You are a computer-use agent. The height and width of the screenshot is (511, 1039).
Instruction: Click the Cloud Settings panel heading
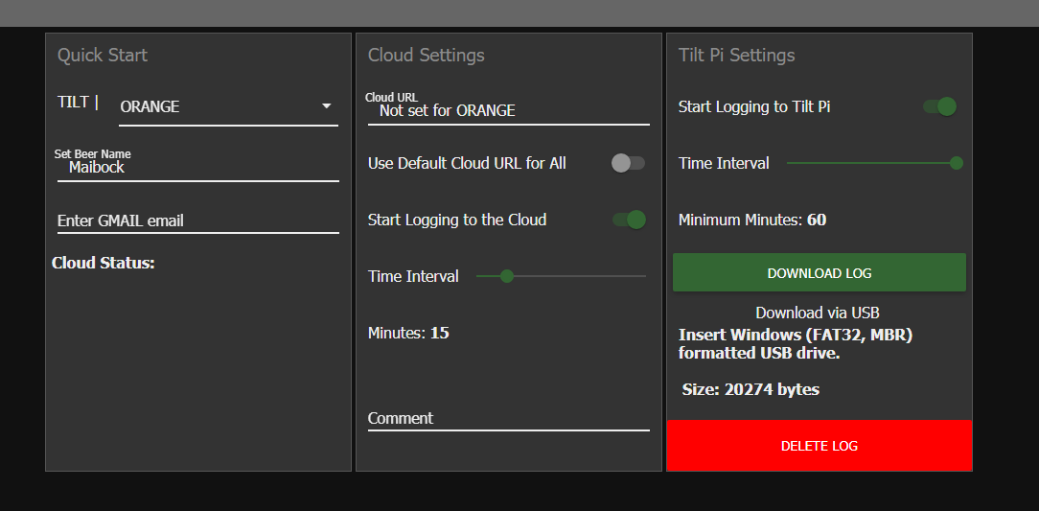pos(427,55)
